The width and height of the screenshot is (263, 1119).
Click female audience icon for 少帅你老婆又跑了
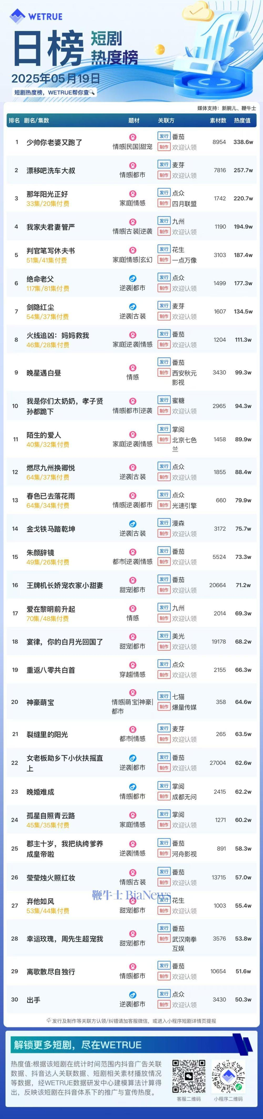tap(133, 137)
